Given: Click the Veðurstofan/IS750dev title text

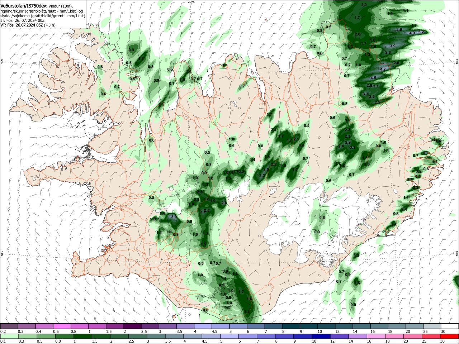Looking at the screenshot, I should point(23,6).
